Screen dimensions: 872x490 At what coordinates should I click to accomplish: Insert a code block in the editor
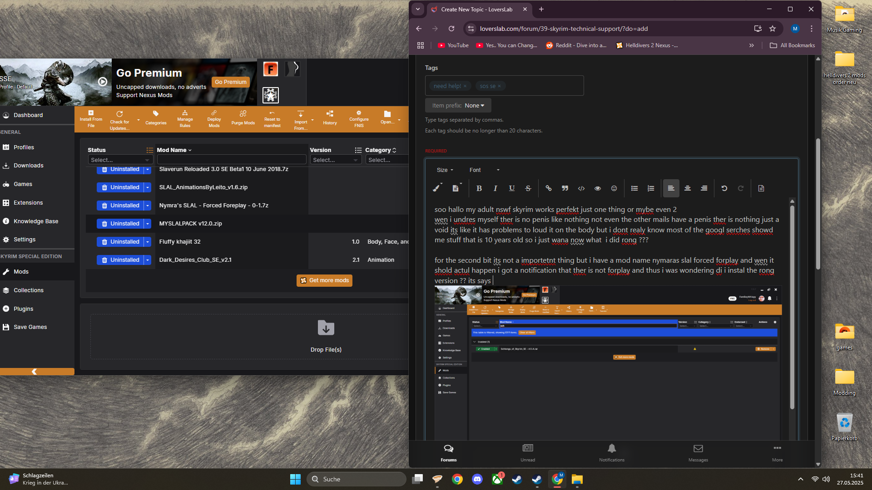pos(581,188)
